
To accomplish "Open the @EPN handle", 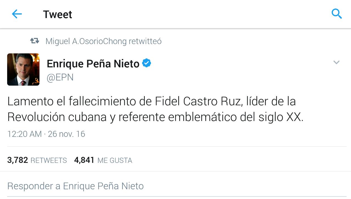I will [60, 77].
